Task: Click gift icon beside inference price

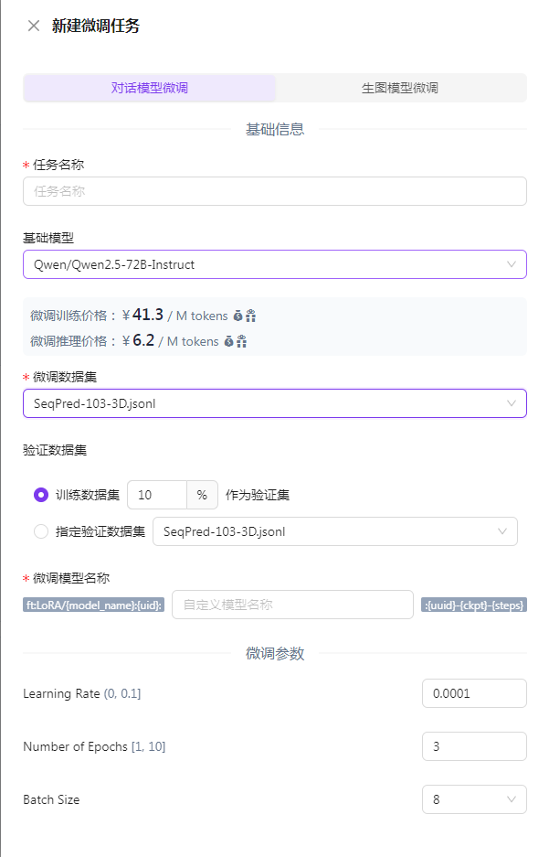Action: click(241, 341)
